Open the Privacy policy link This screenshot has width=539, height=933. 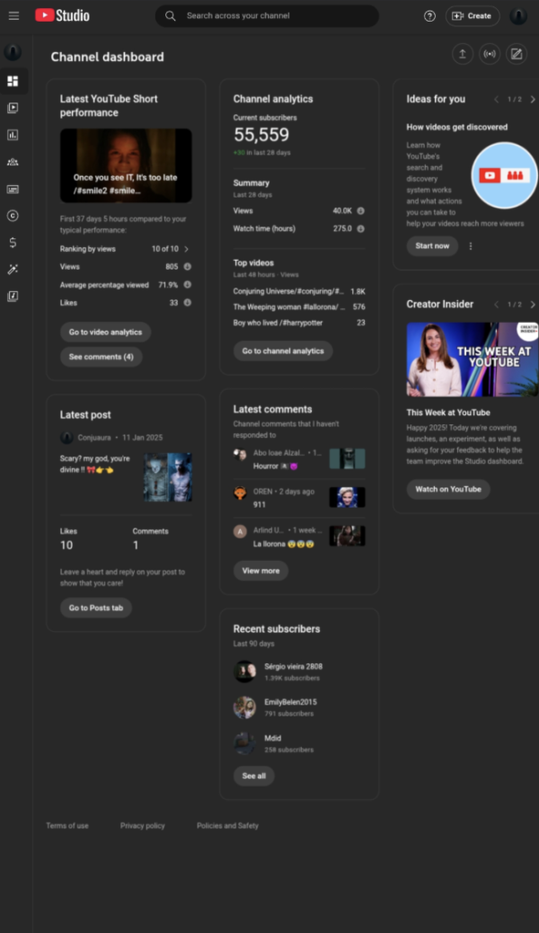click(142, 825)
